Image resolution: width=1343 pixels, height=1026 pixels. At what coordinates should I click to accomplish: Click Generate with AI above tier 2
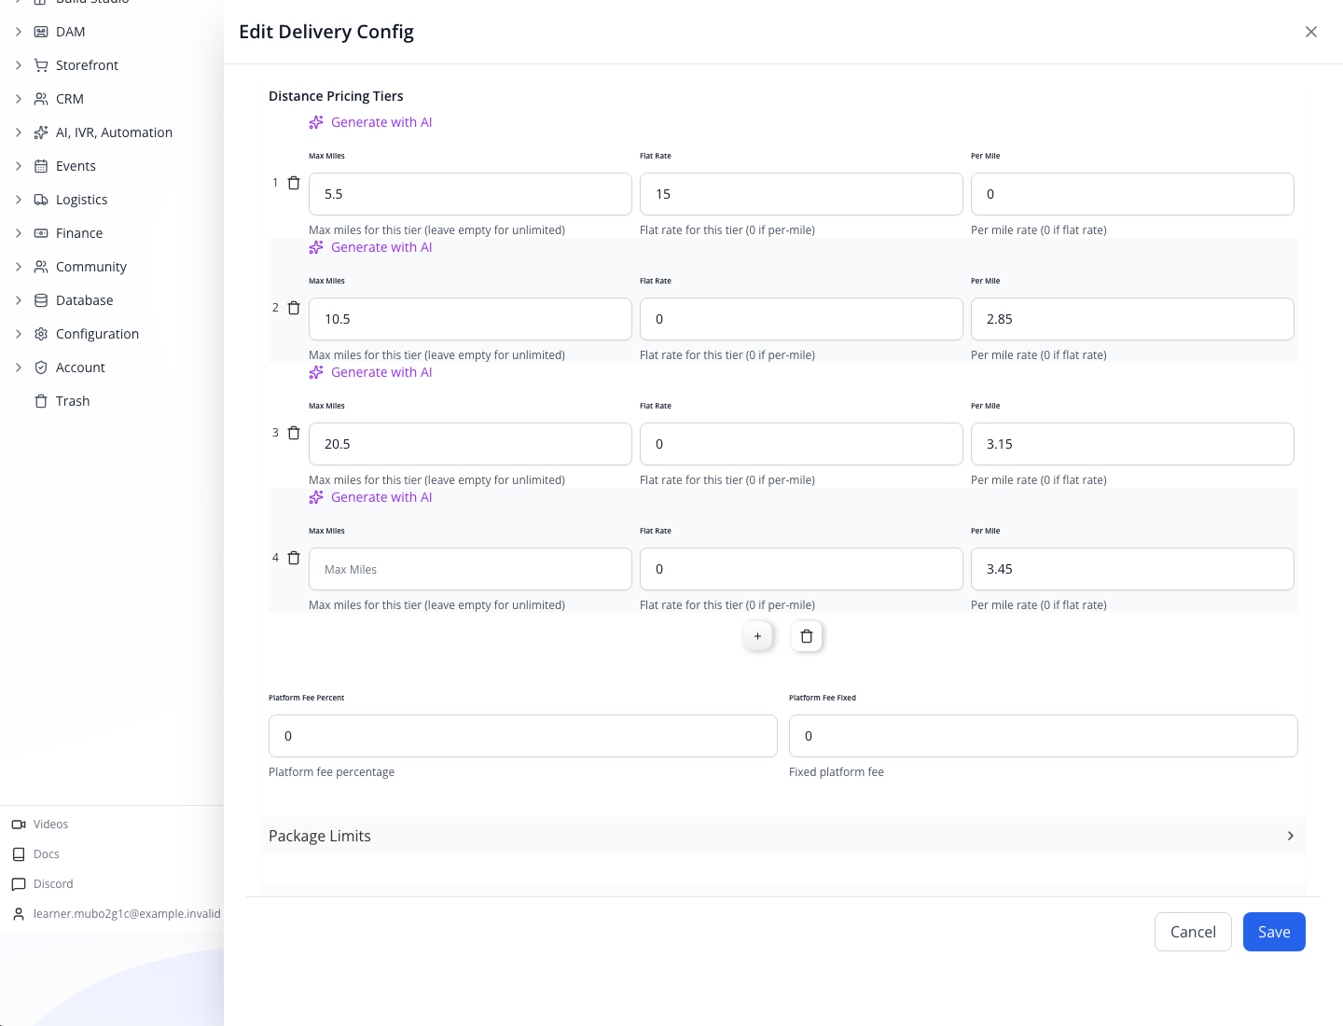pyautogui.click(x=370, y=247)
